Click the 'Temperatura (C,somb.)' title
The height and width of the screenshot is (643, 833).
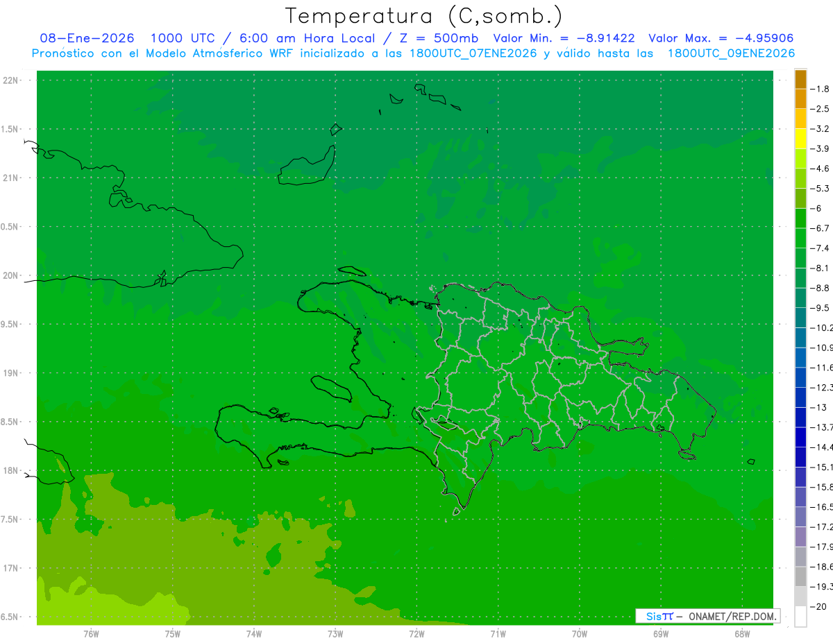click(x=423, y=15)
